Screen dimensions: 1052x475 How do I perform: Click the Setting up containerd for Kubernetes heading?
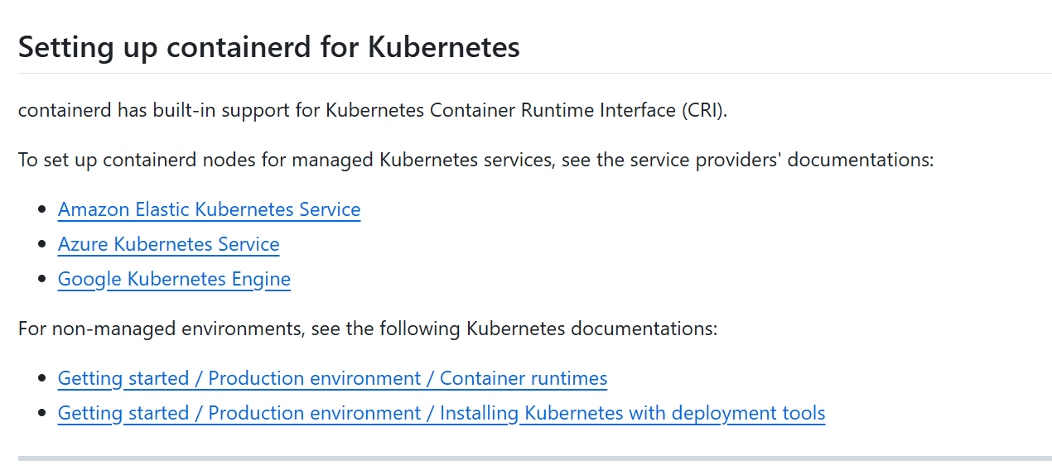(x=269, y=47)
